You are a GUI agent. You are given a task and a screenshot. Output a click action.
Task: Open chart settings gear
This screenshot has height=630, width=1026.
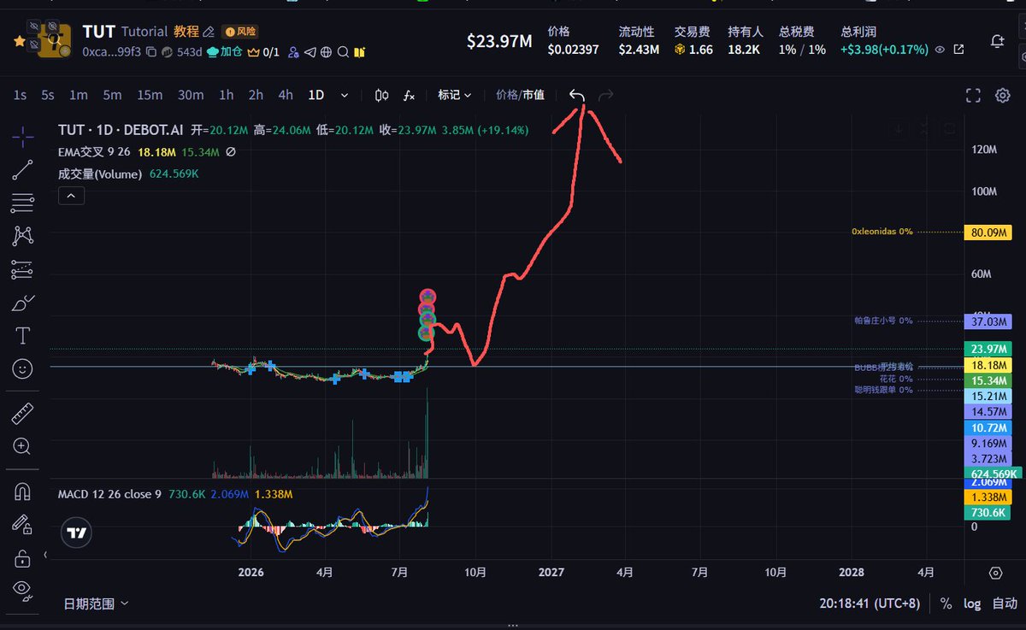1003,95
